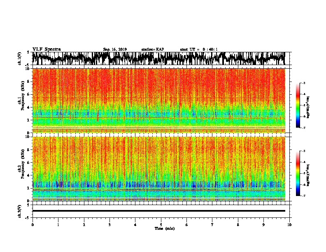Click the ch.1 frequency tick label "8"
Image resolution: width=326 pixels, height=252 pixels.
pyautogui.click(x=29, y=82)
